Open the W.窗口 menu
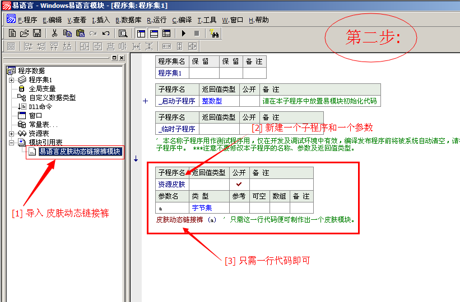The height and width of the screenshot is (302, 460). (x=233, y=20)
